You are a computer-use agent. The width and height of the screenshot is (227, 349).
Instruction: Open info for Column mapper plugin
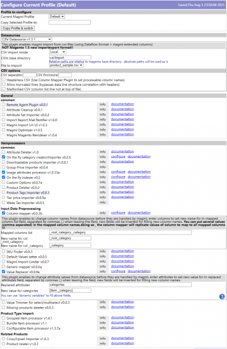click(103, 213)
